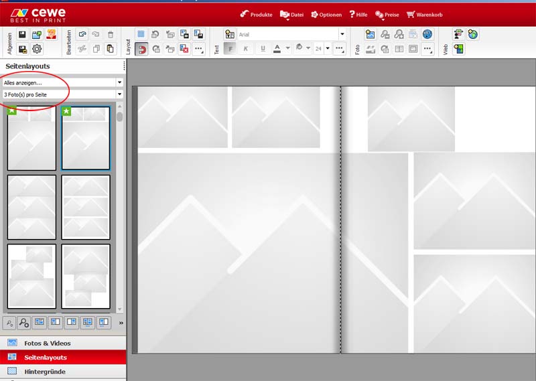Image resolution: width=536 pixels, height=381 pixels.
Task: Click the add text box icon
Action: coord(230,34)
